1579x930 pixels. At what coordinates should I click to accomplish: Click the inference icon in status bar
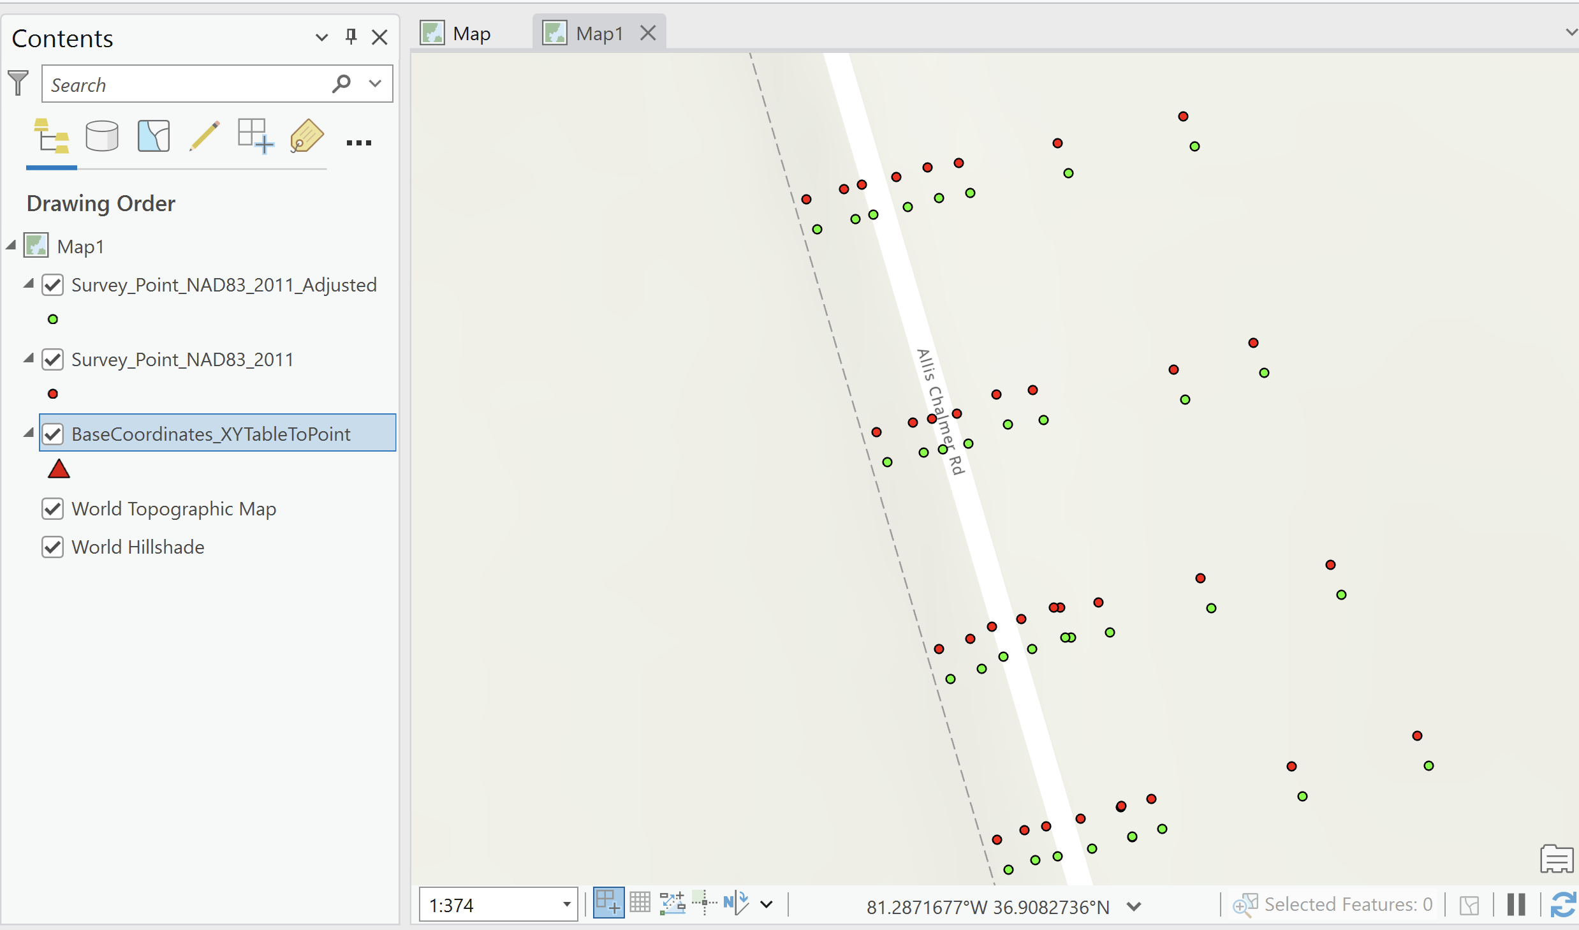pos(705,903)
